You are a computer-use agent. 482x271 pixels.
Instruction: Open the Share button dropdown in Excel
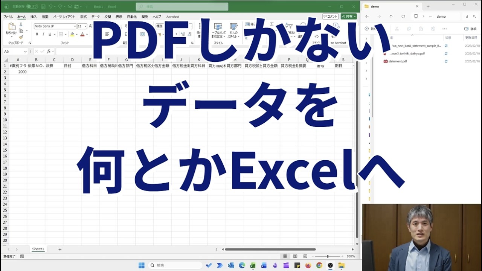click(355, 17)
